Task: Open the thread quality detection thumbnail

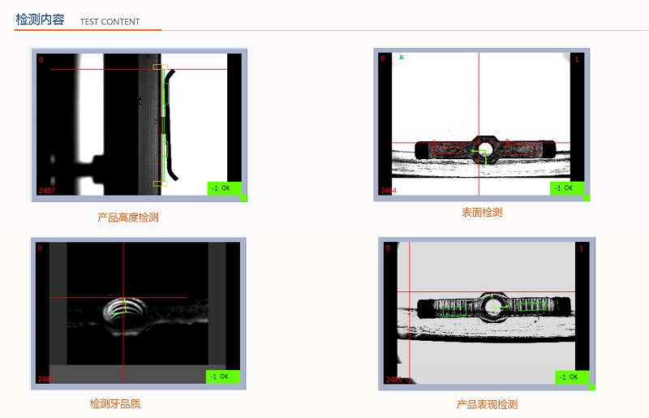Action: (x=138, y=312)
